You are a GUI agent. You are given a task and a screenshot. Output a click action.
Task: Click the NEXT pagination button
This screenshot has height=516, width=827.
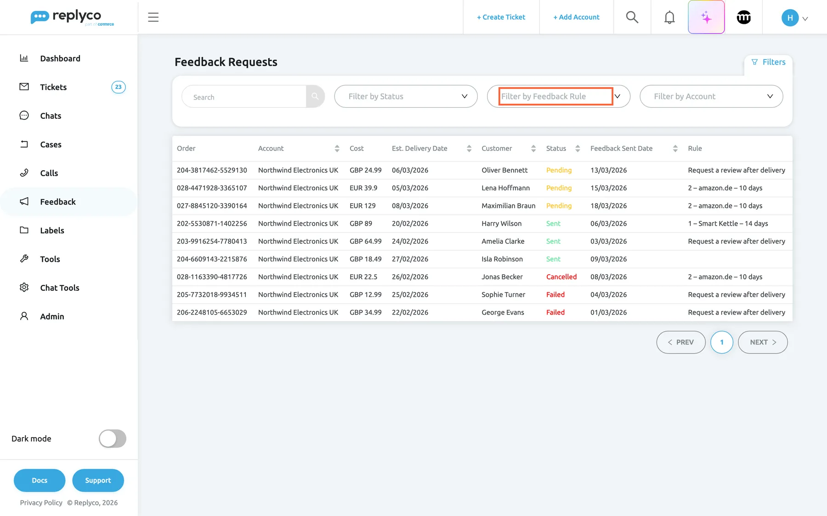pyautogui.click(x=763, y=342)
